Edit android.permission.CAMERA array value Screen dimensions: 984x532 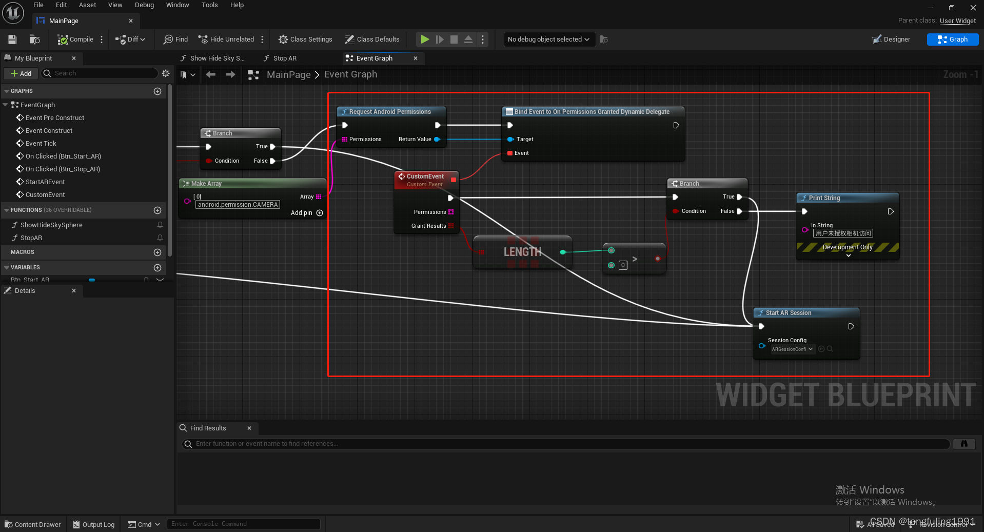point(238,205)
